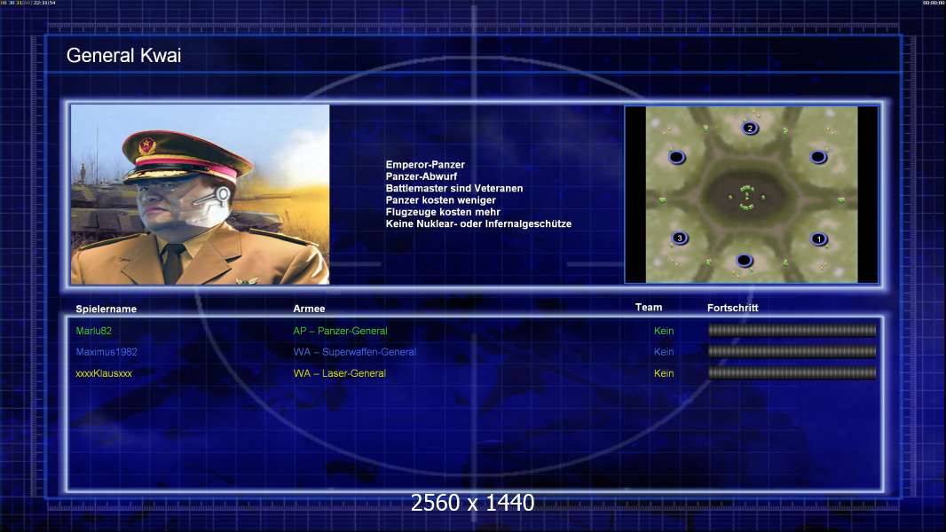946x532 pixels.
Task: Click the General Kwai title text
Action: coord(123,56)
